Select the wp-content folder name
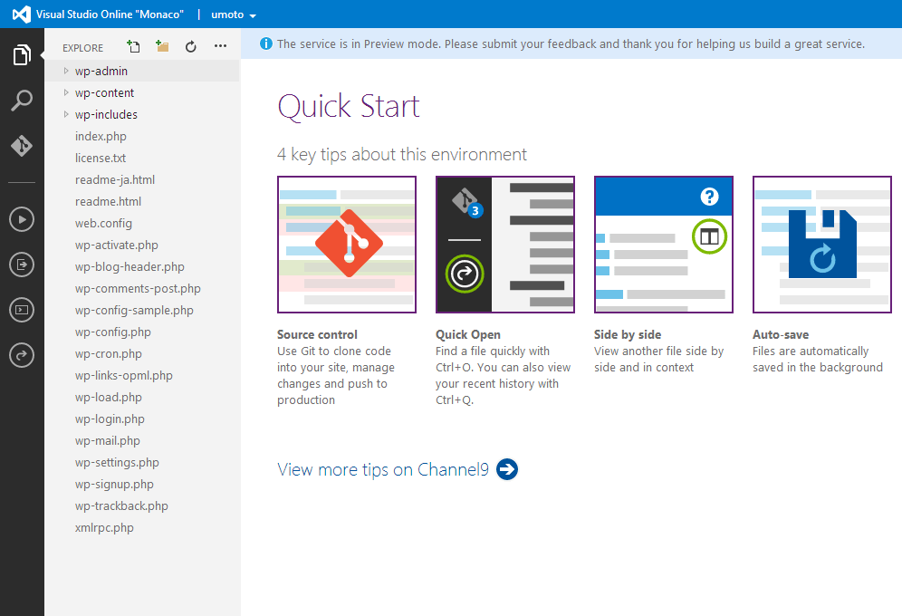This screenshot has width=902, height=616. point(104,92)
